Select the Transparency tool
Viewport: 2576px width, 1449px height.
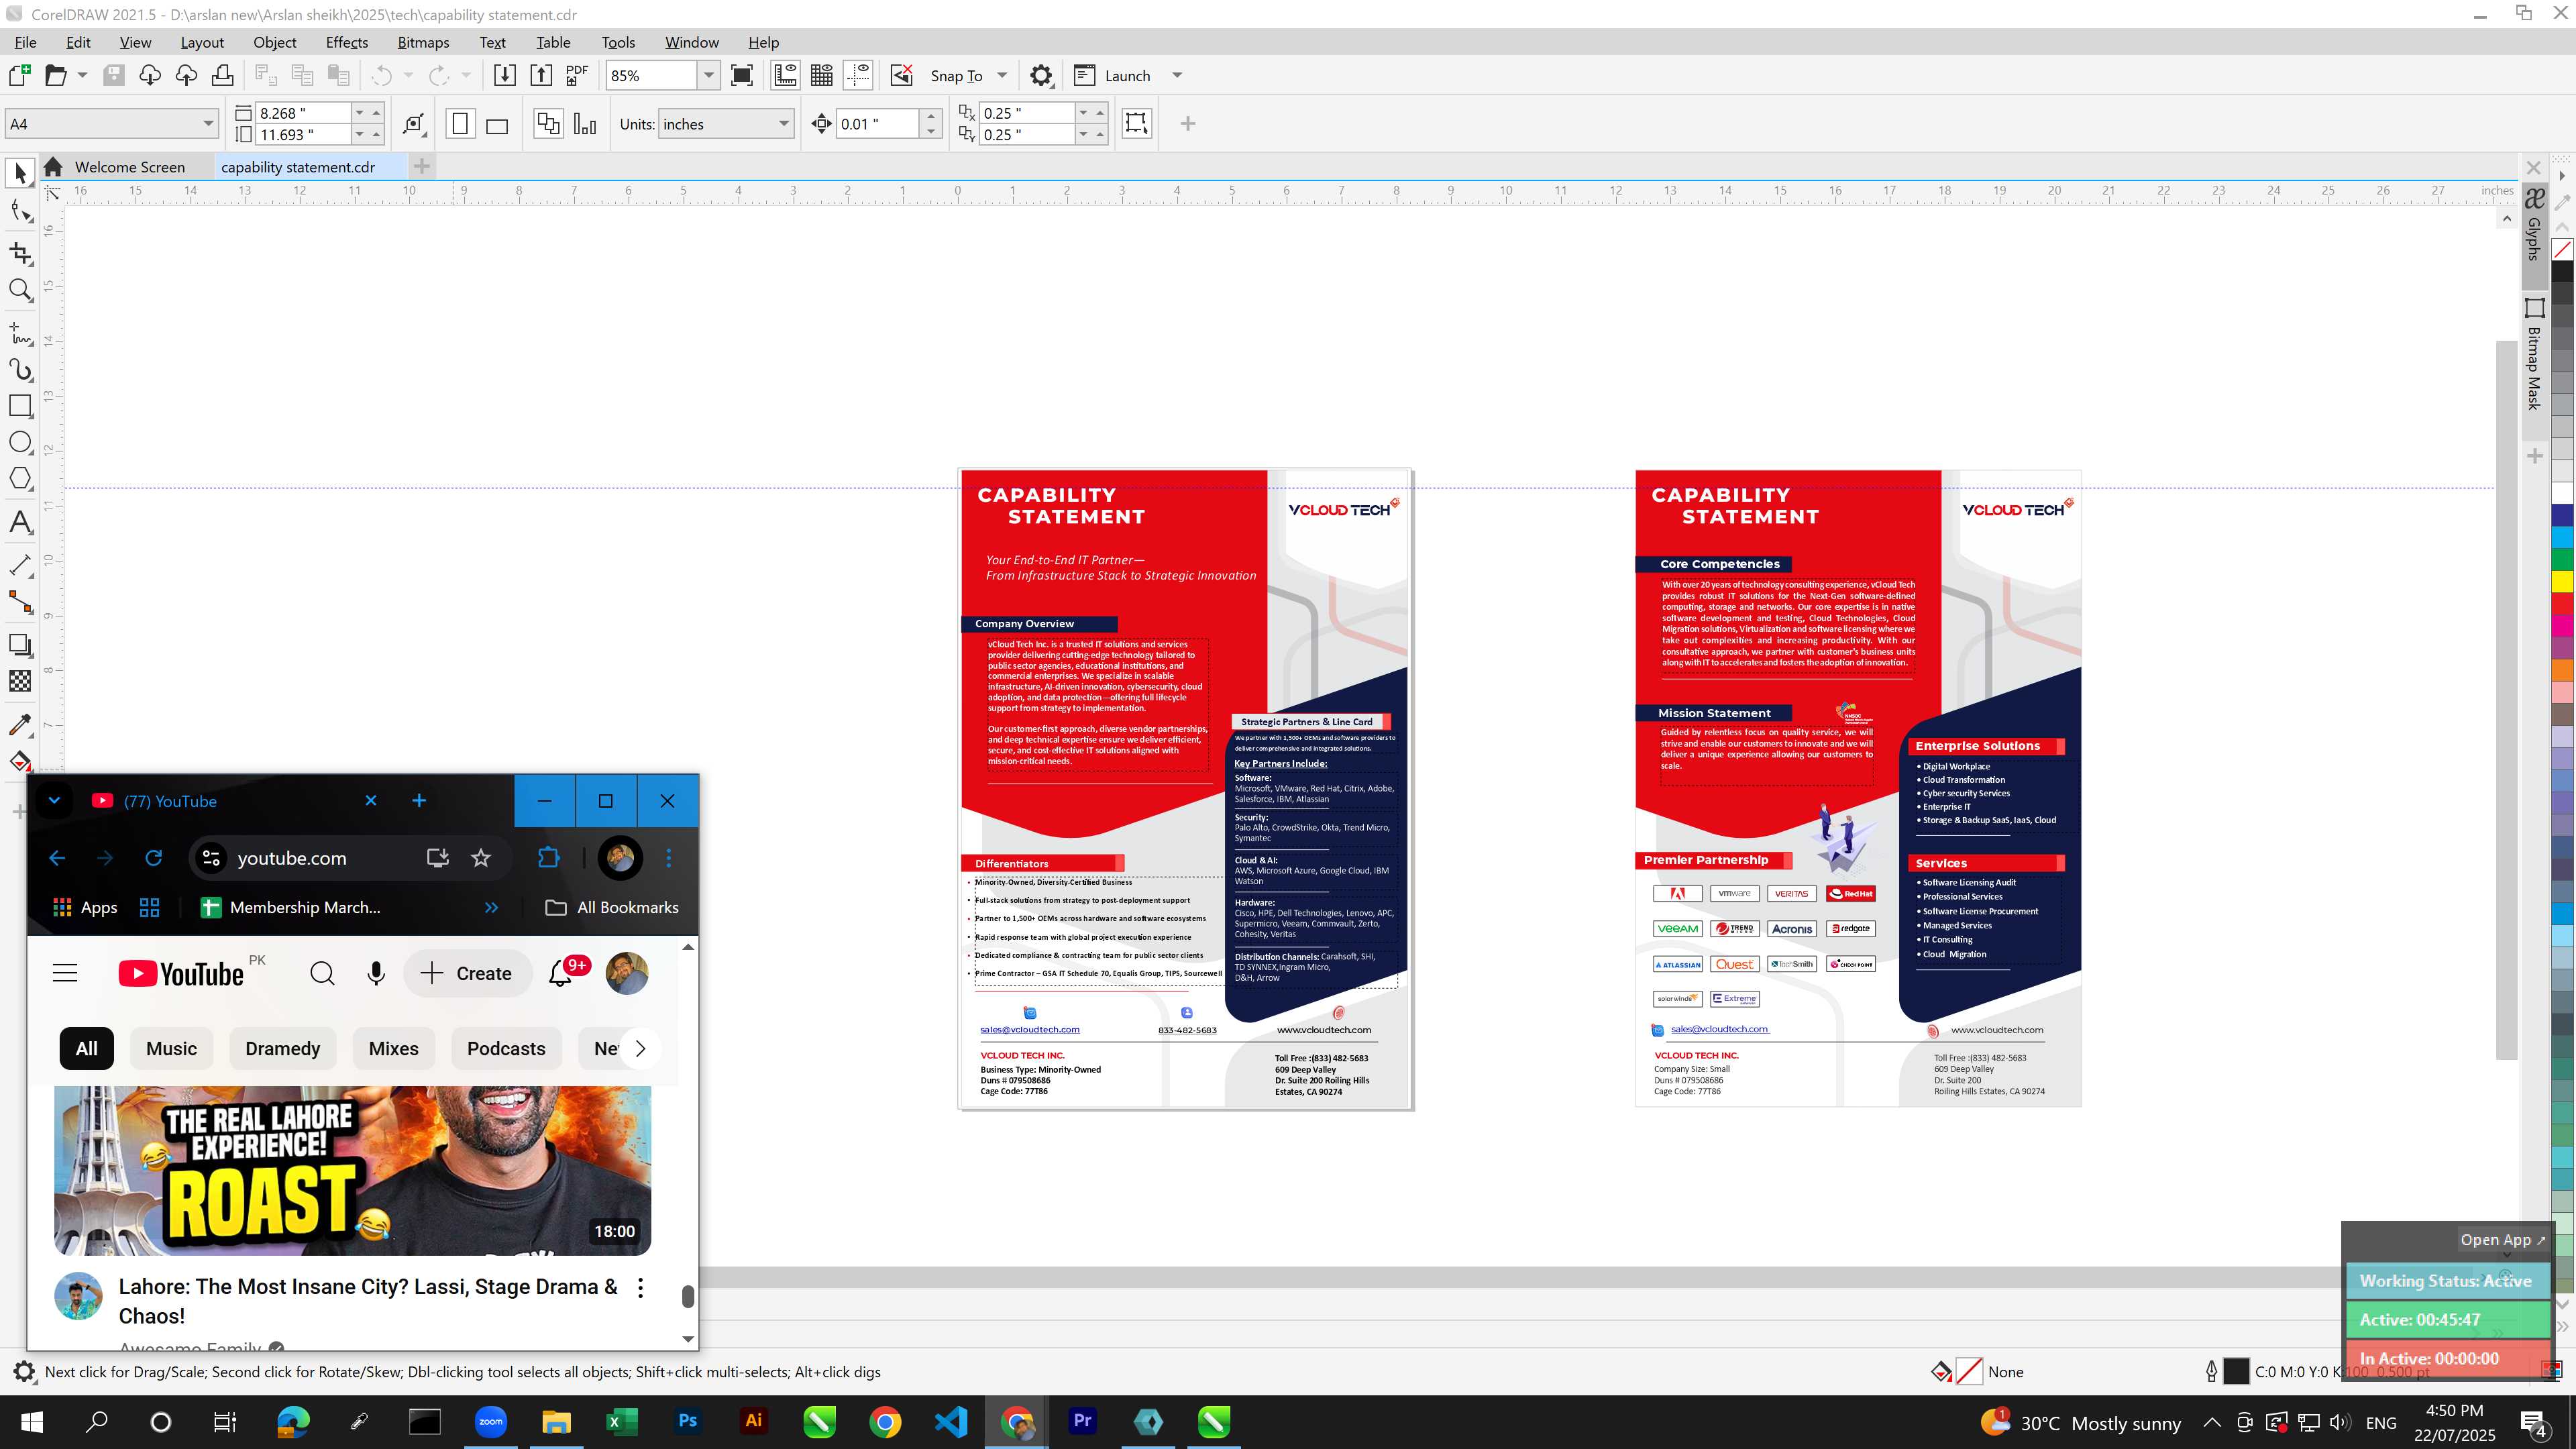pyautogui.click(x=20, y=681)
